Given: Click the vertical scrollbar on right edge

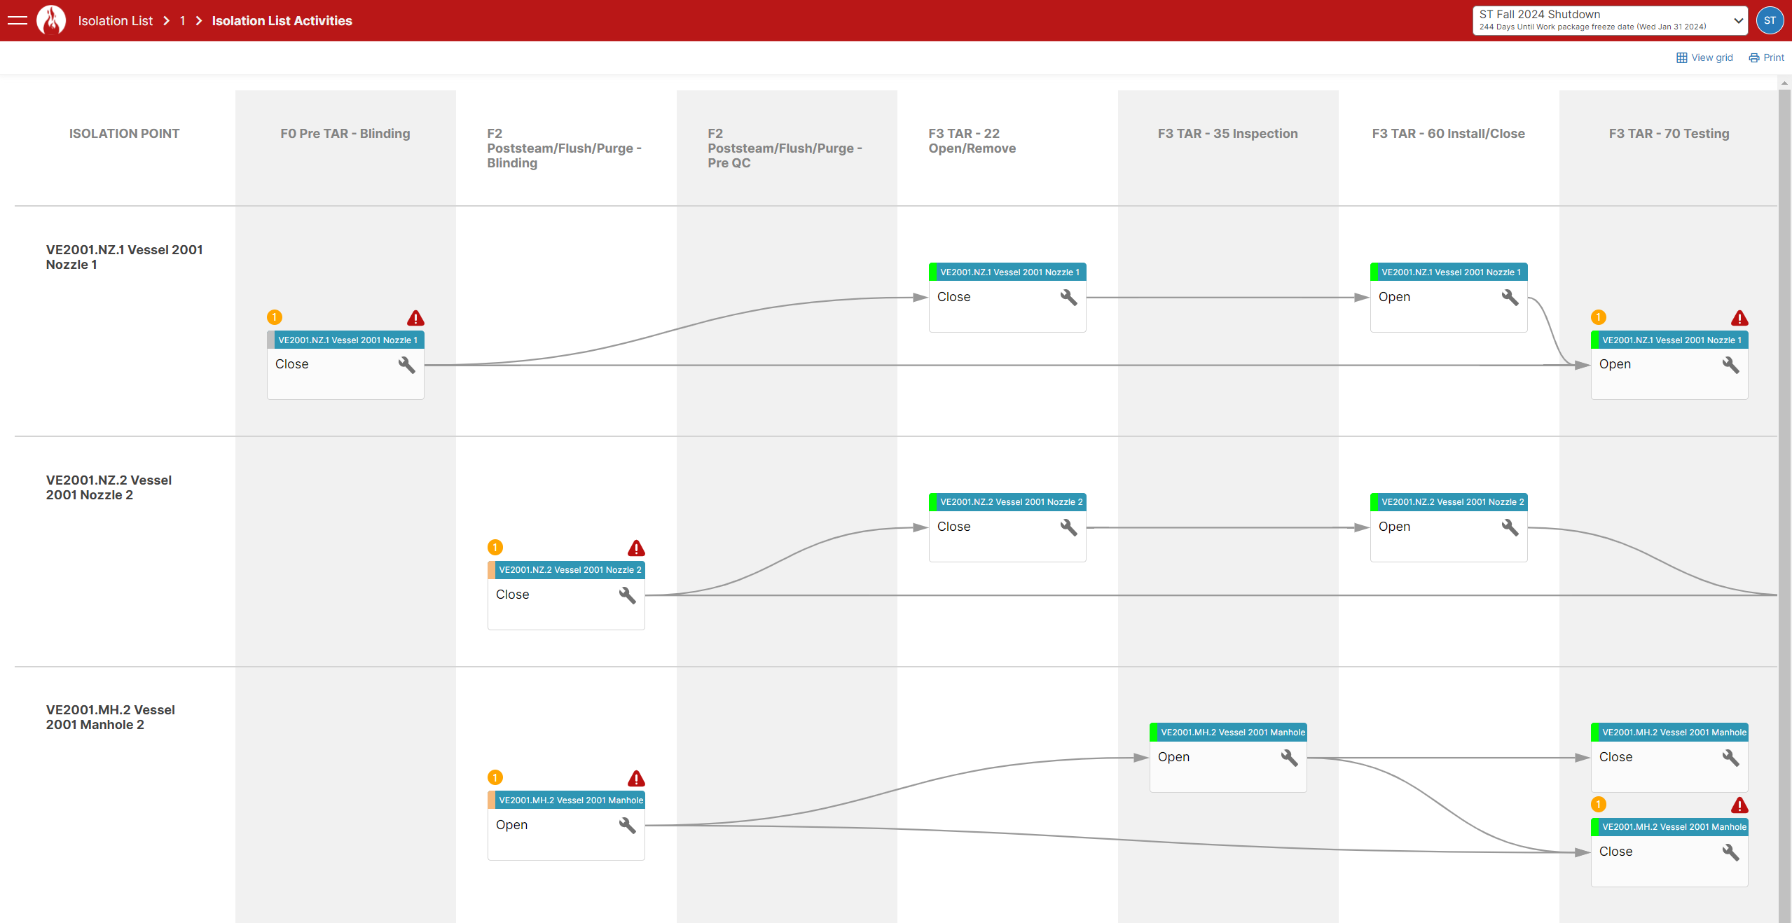Looking at the screenshot, I should pos(1784,490).
